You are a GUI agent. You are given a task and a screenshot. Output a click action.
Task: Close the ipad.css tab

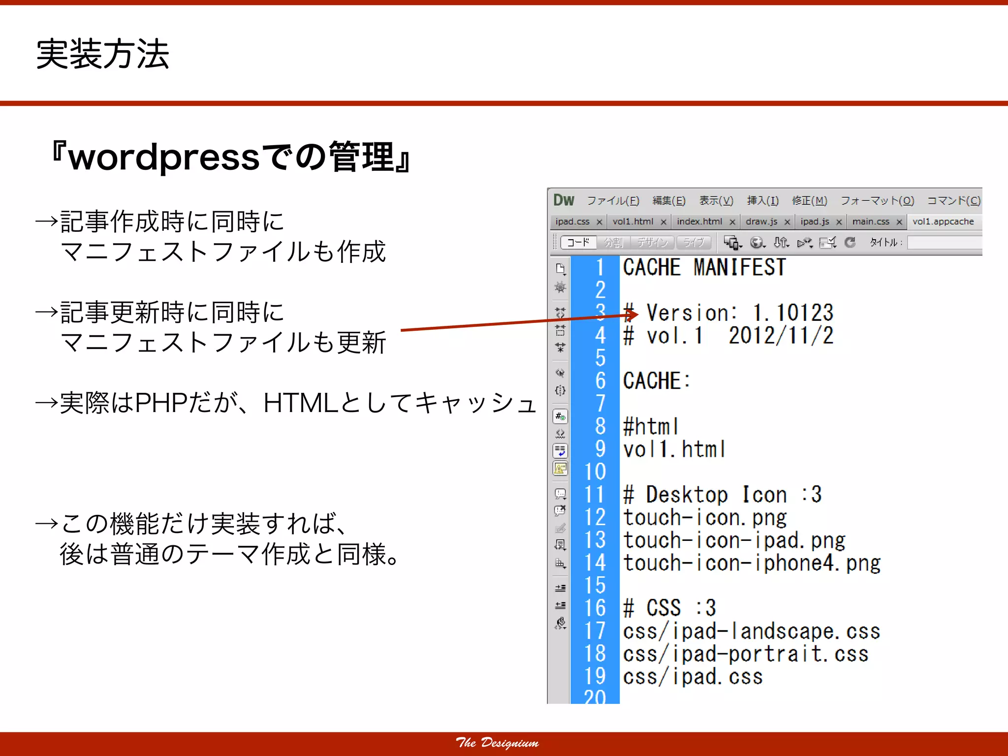[x=599, y=222]
